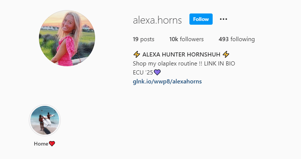Screen dimensions: 301x159
Task: Click the word following
Action: (x=243, y=39)
